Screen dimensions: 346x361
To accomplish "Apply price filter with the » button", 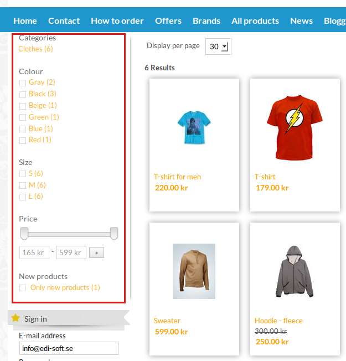I will click(96, 252).
